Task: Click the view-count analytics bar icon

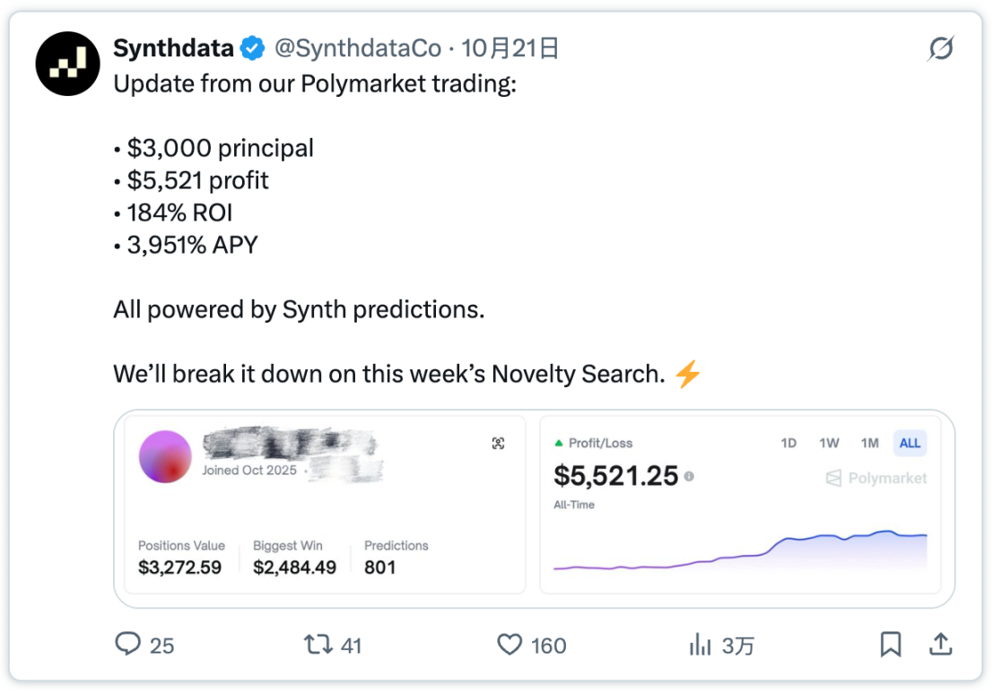Action: tap(701, 644)
